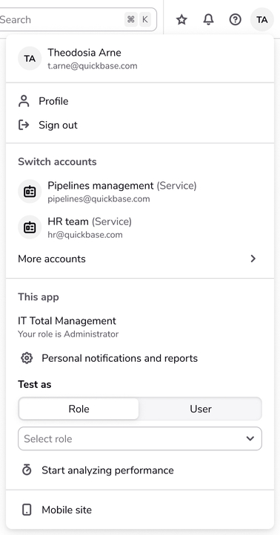
Task: Click the favorites star icon
Action: coord(181,20)
